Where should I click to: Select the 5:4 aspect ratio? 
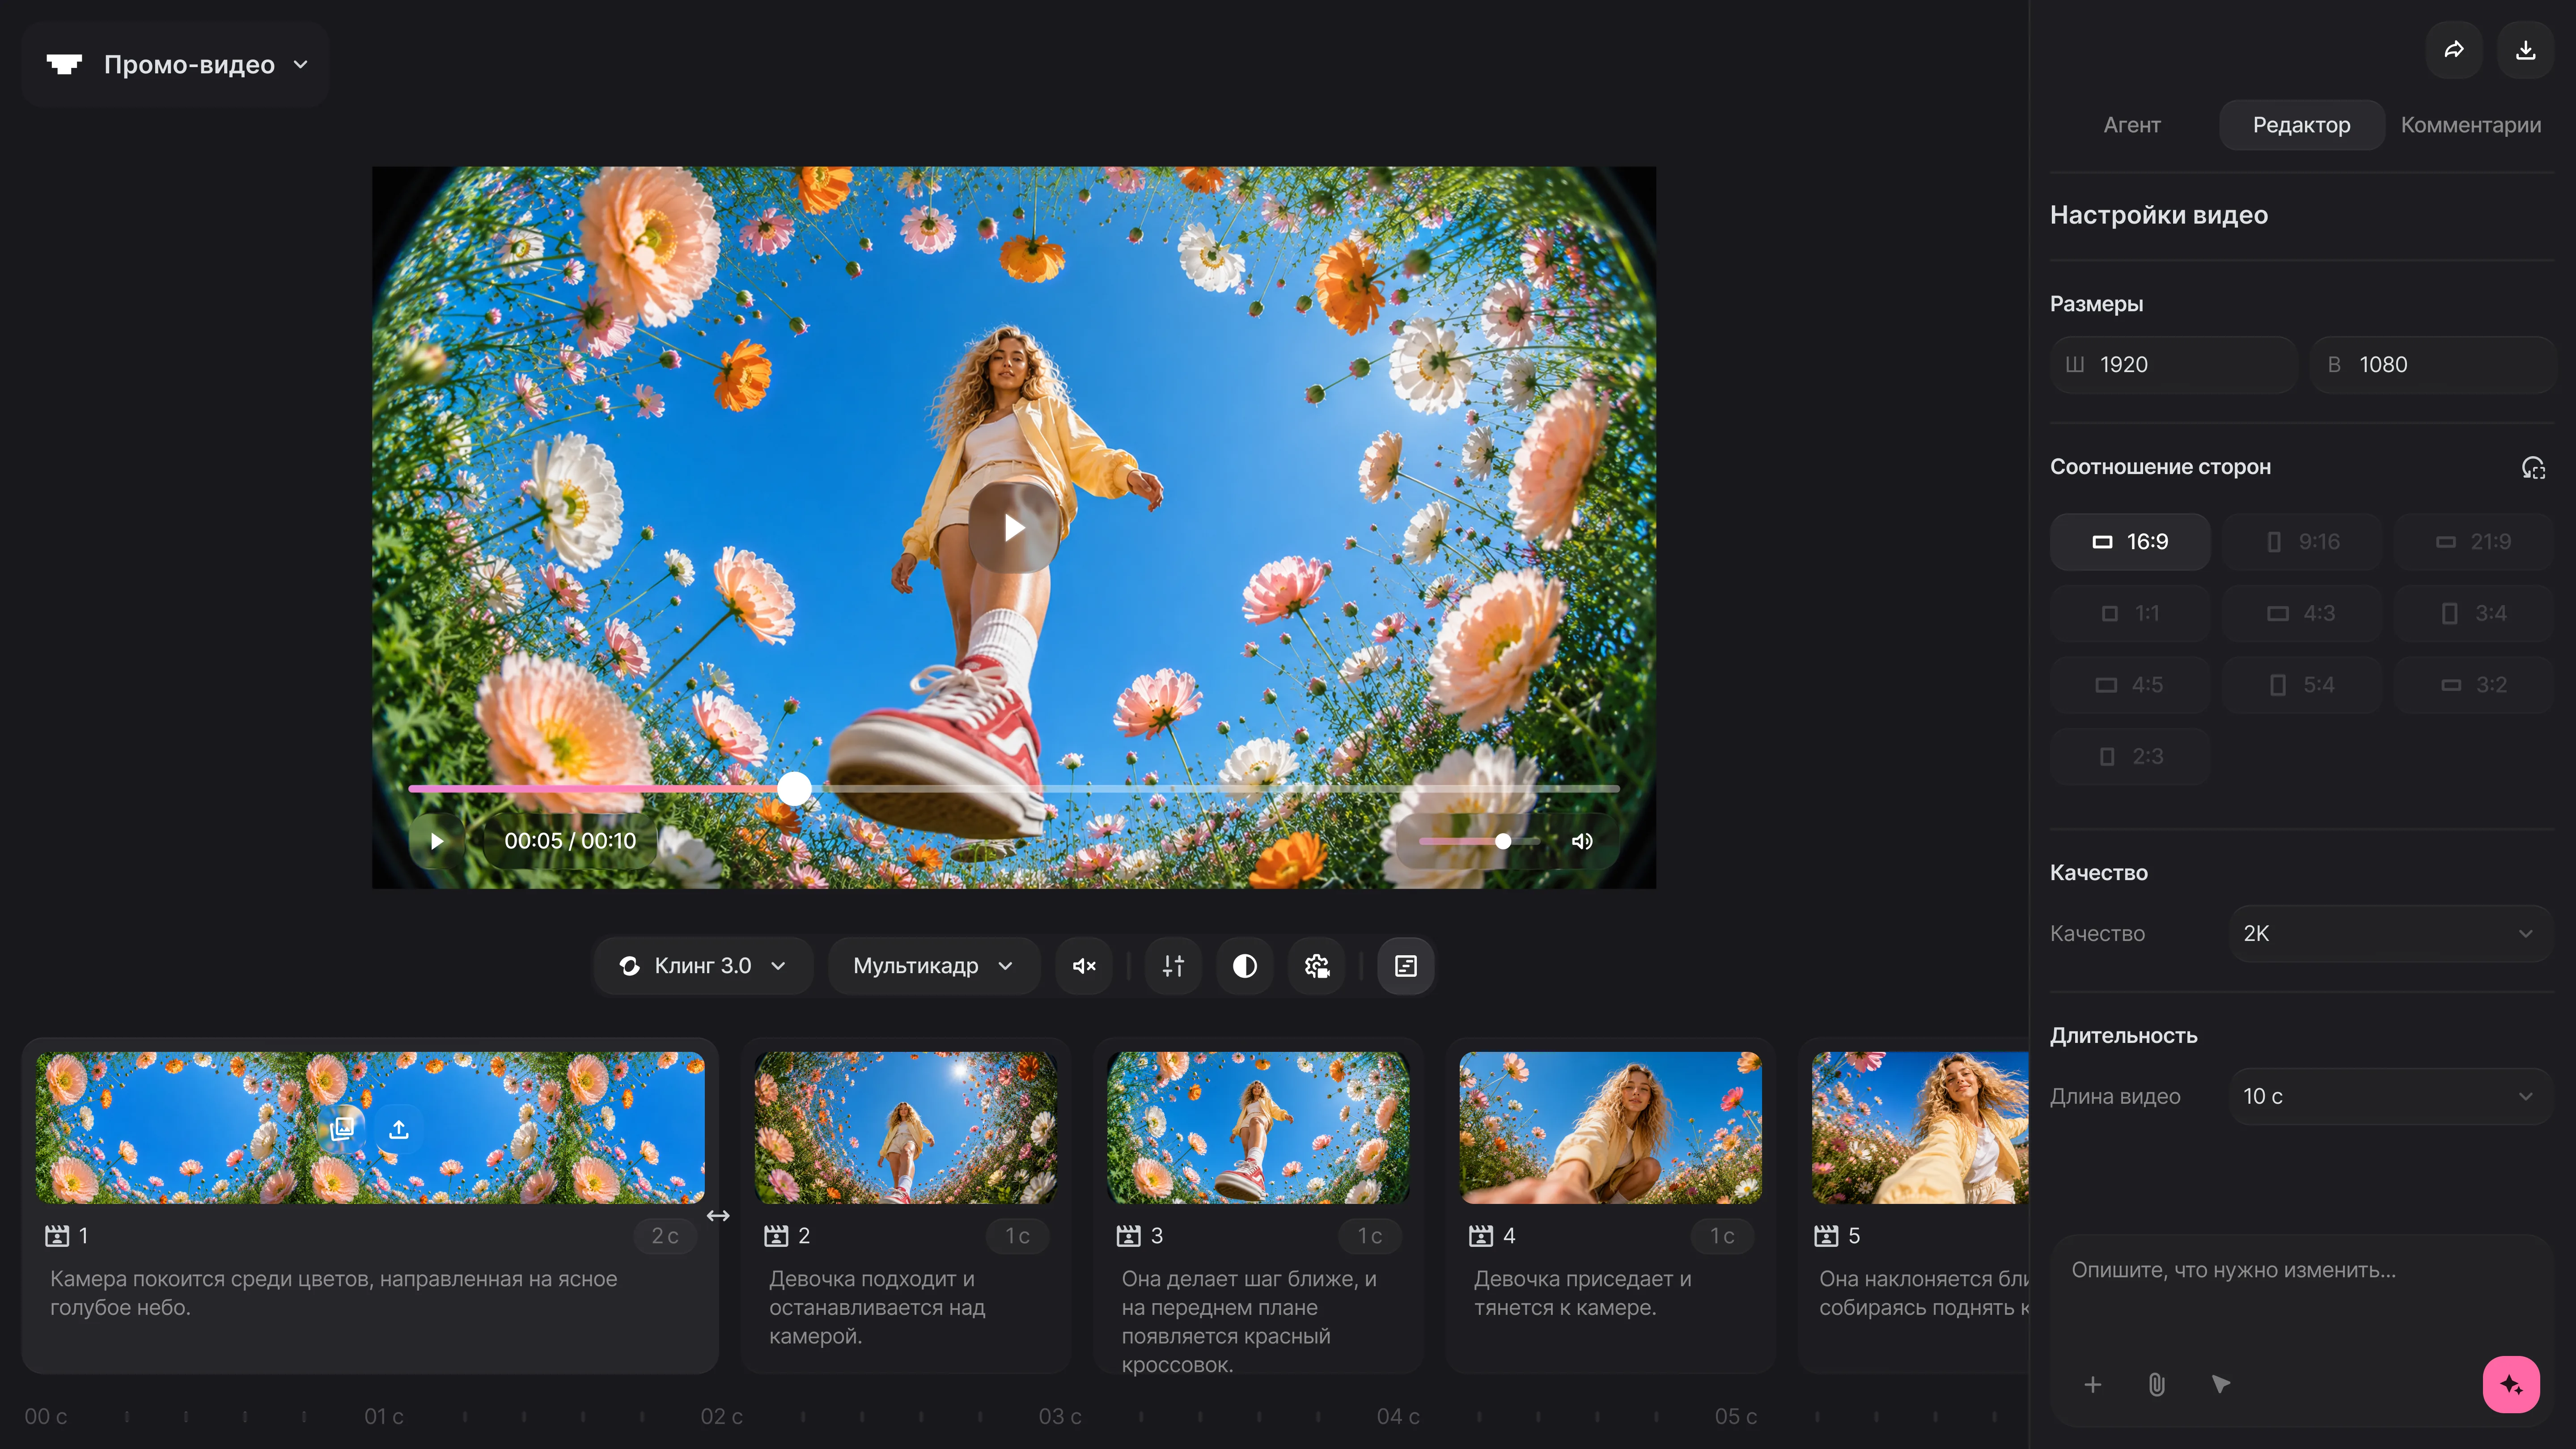click(2302, 685)
